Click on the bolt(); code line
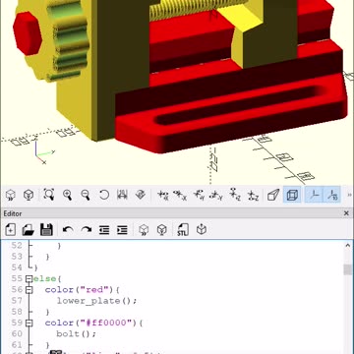The height and width of the screenshot is (354, 354). tap(77, 334)
